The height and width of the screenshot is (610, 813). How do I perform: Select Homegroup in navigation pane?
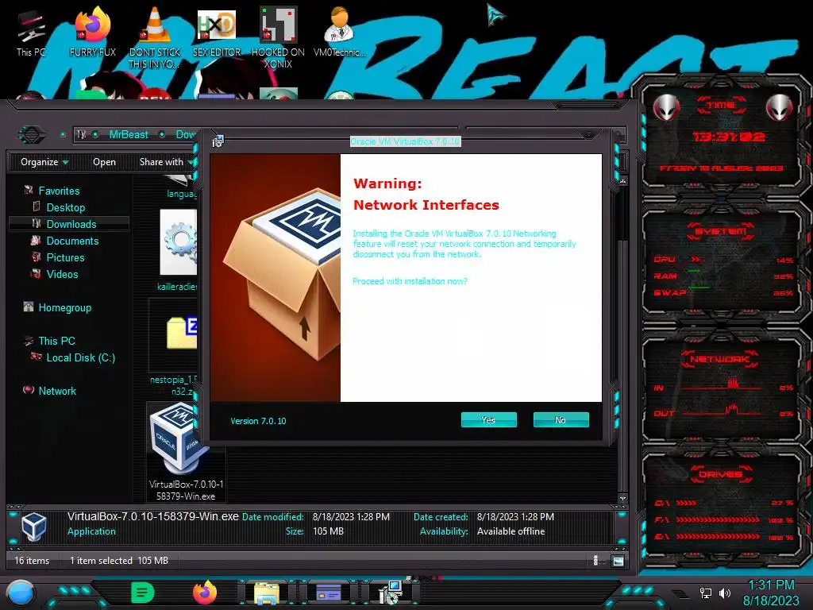(65, 307)
